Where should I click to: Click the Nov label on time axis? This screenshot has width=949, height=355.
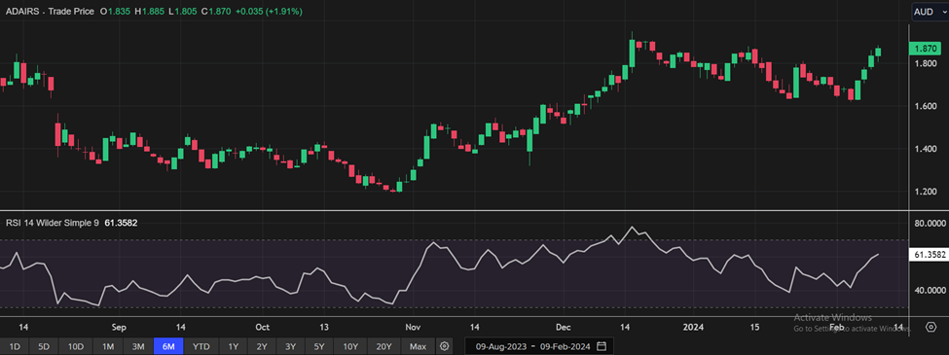413,327
